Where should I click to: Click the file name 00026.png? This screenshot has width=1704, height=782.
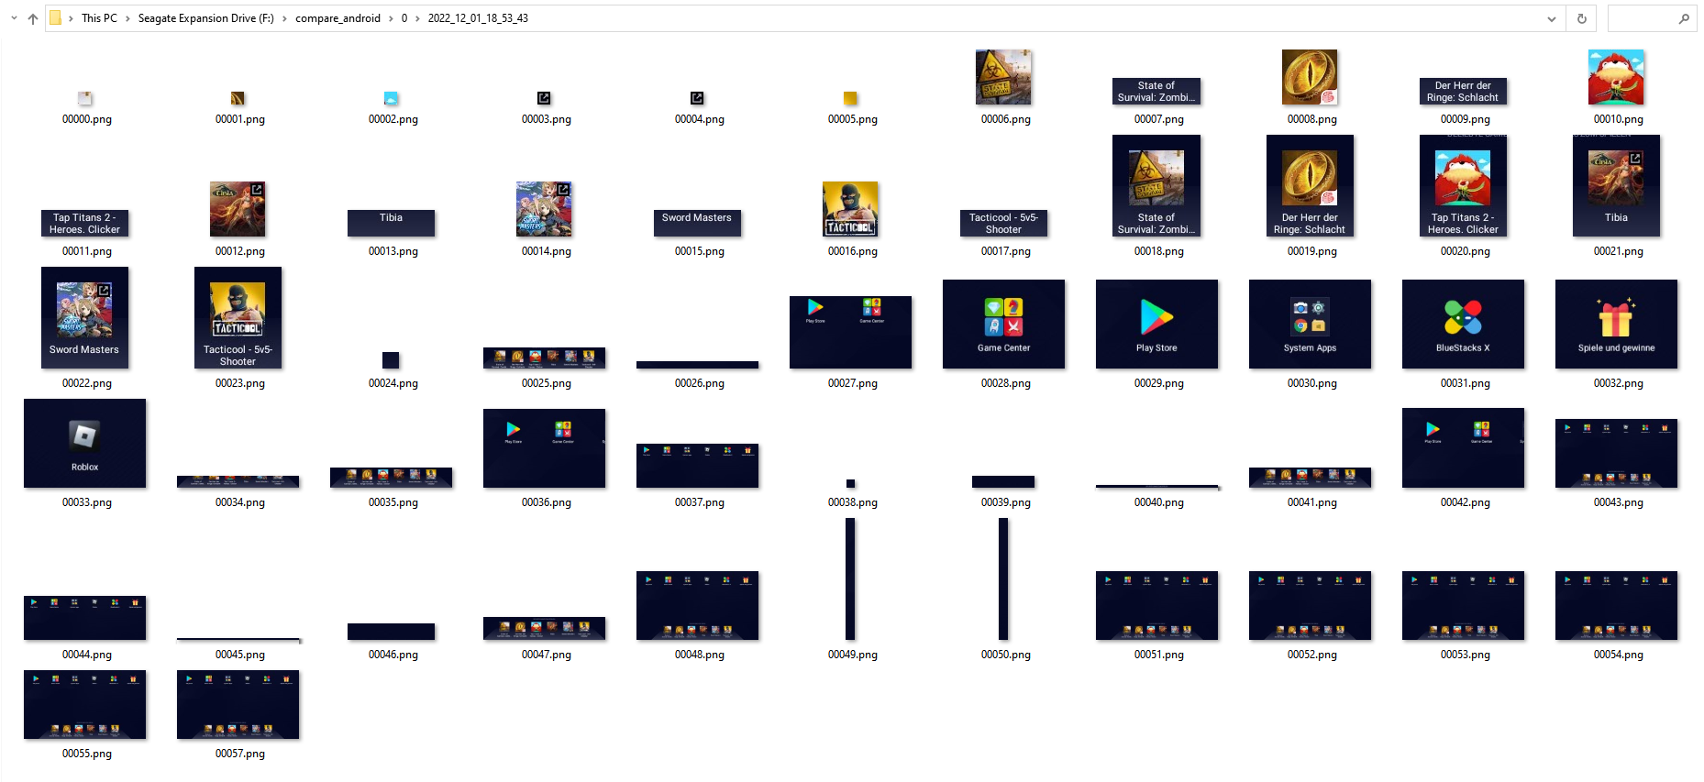[x=700, y=383]
